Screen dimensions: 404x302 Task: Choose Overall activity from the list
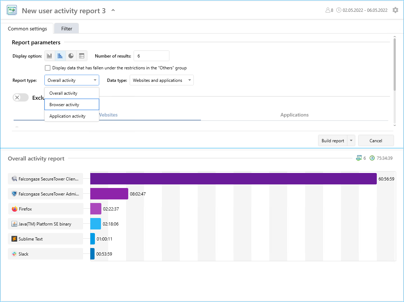point(72,93)
